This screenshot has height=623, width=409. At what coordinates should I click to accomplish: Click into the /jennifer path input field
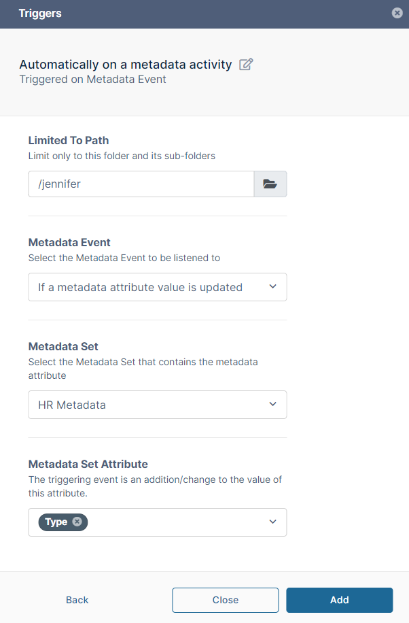pyautogui.click(x=141, y=184)
